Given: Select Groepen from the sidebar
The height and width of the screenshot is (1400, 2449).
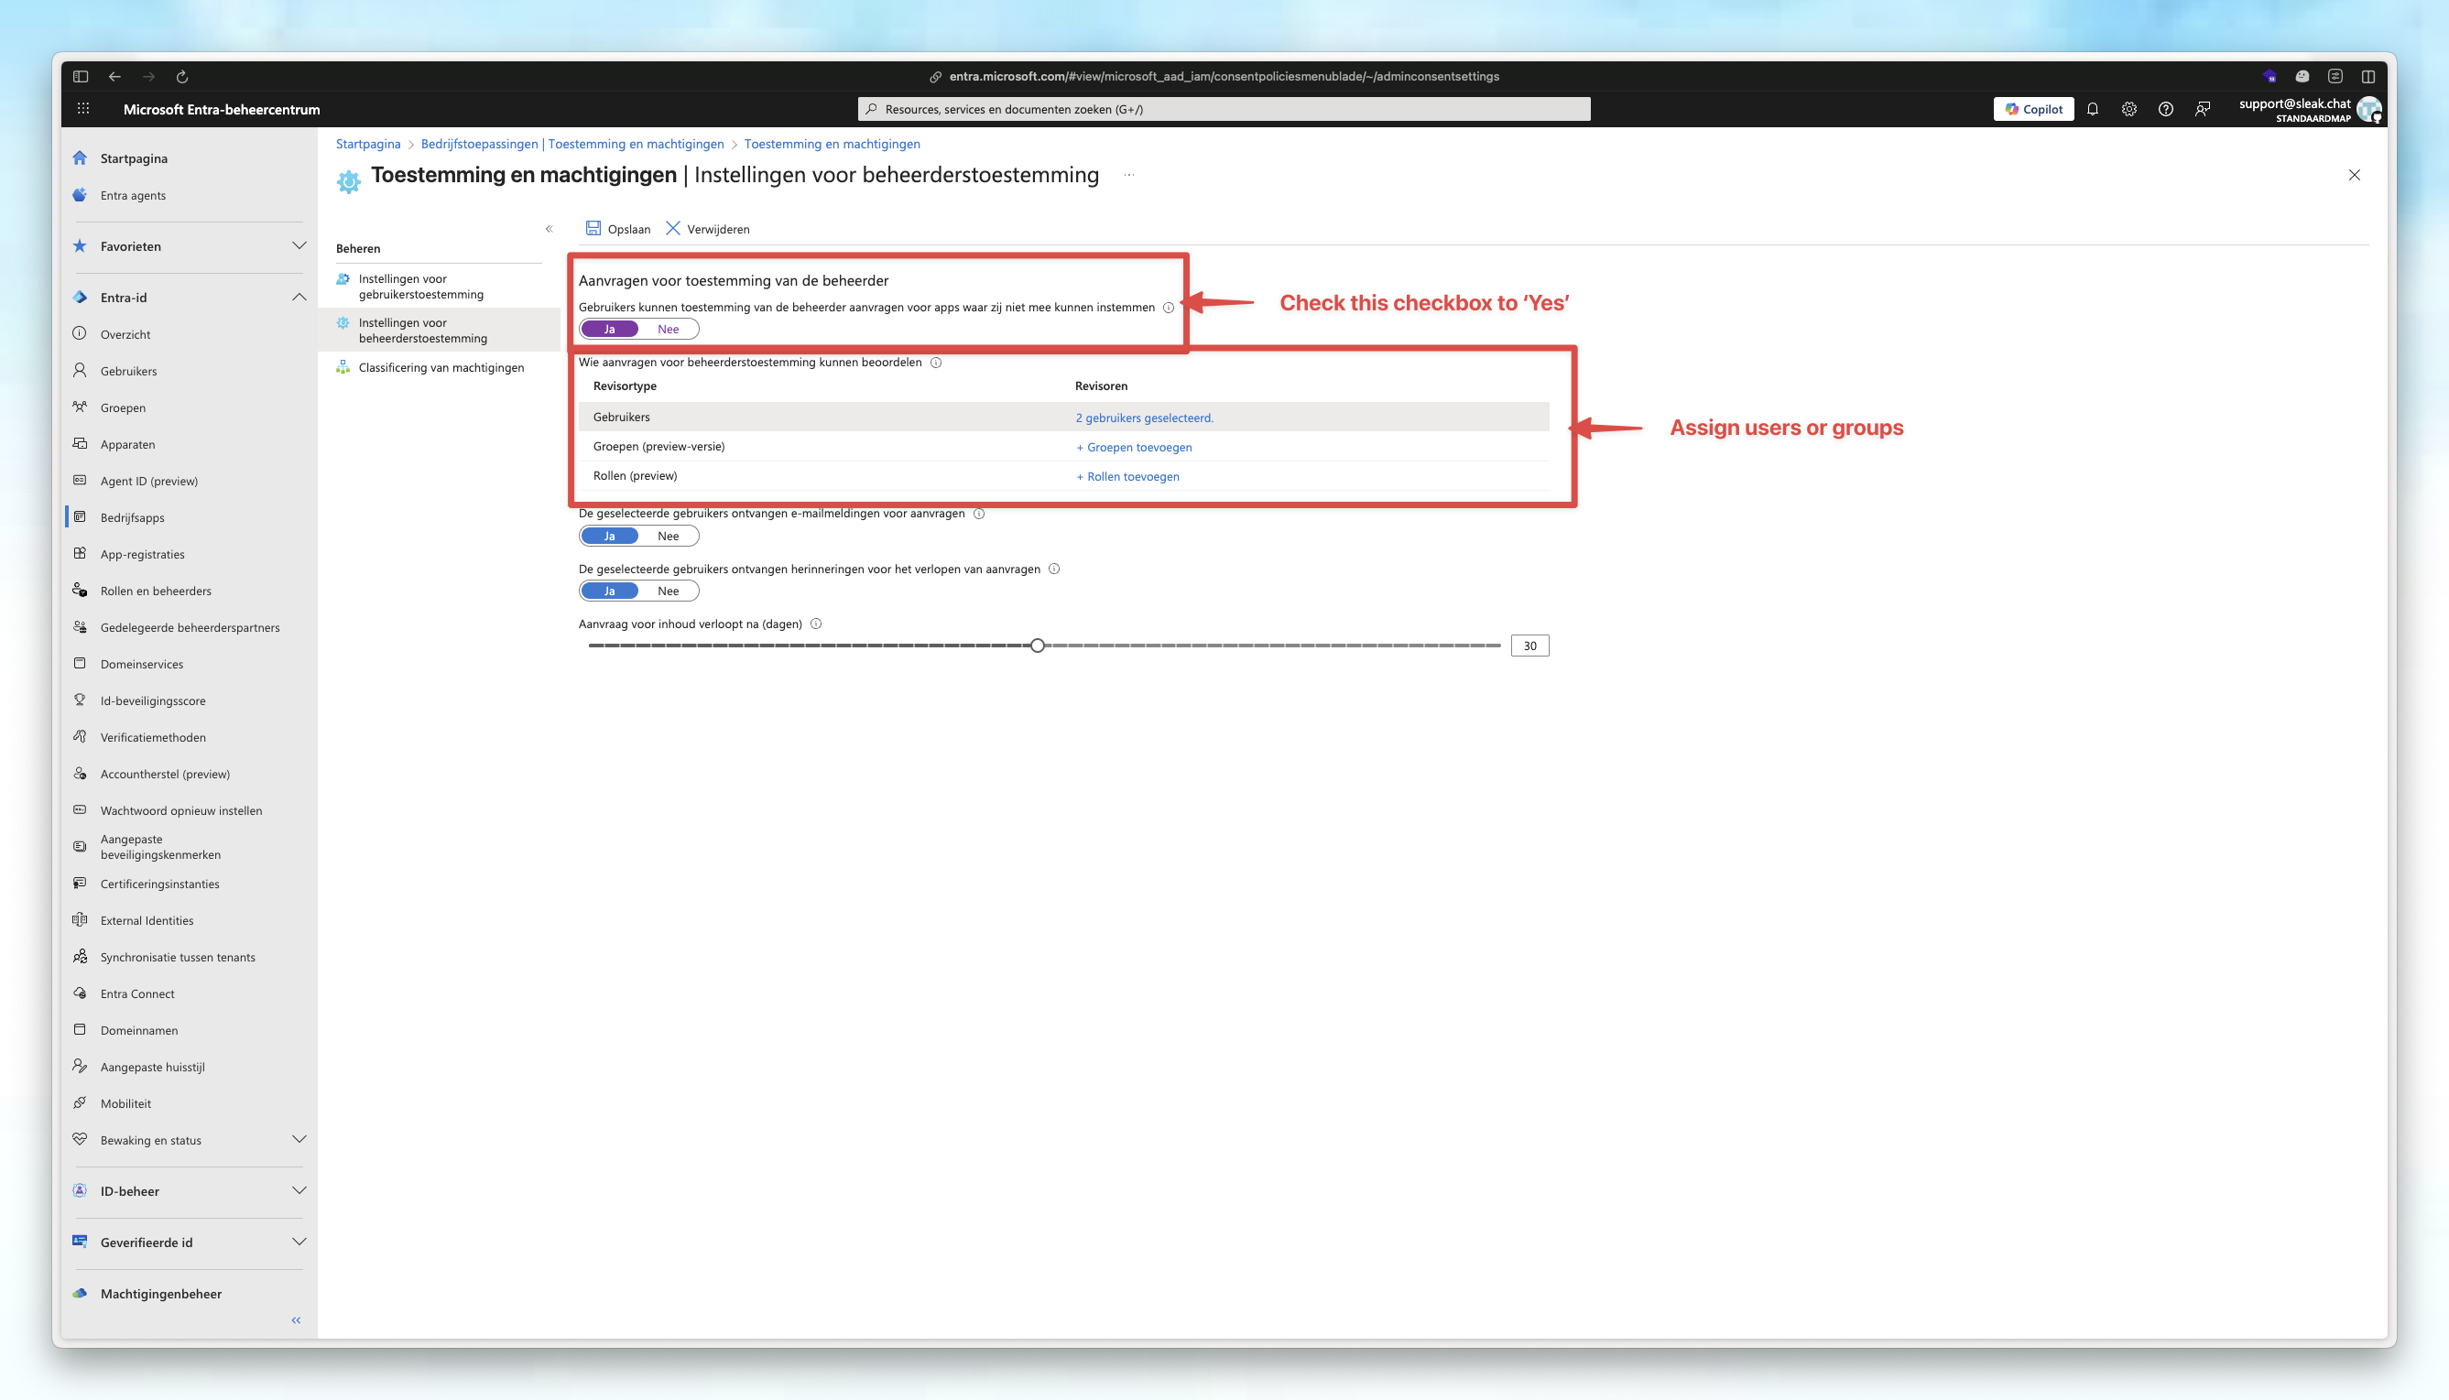Looking at the screenshot, I should click(122, 407).
